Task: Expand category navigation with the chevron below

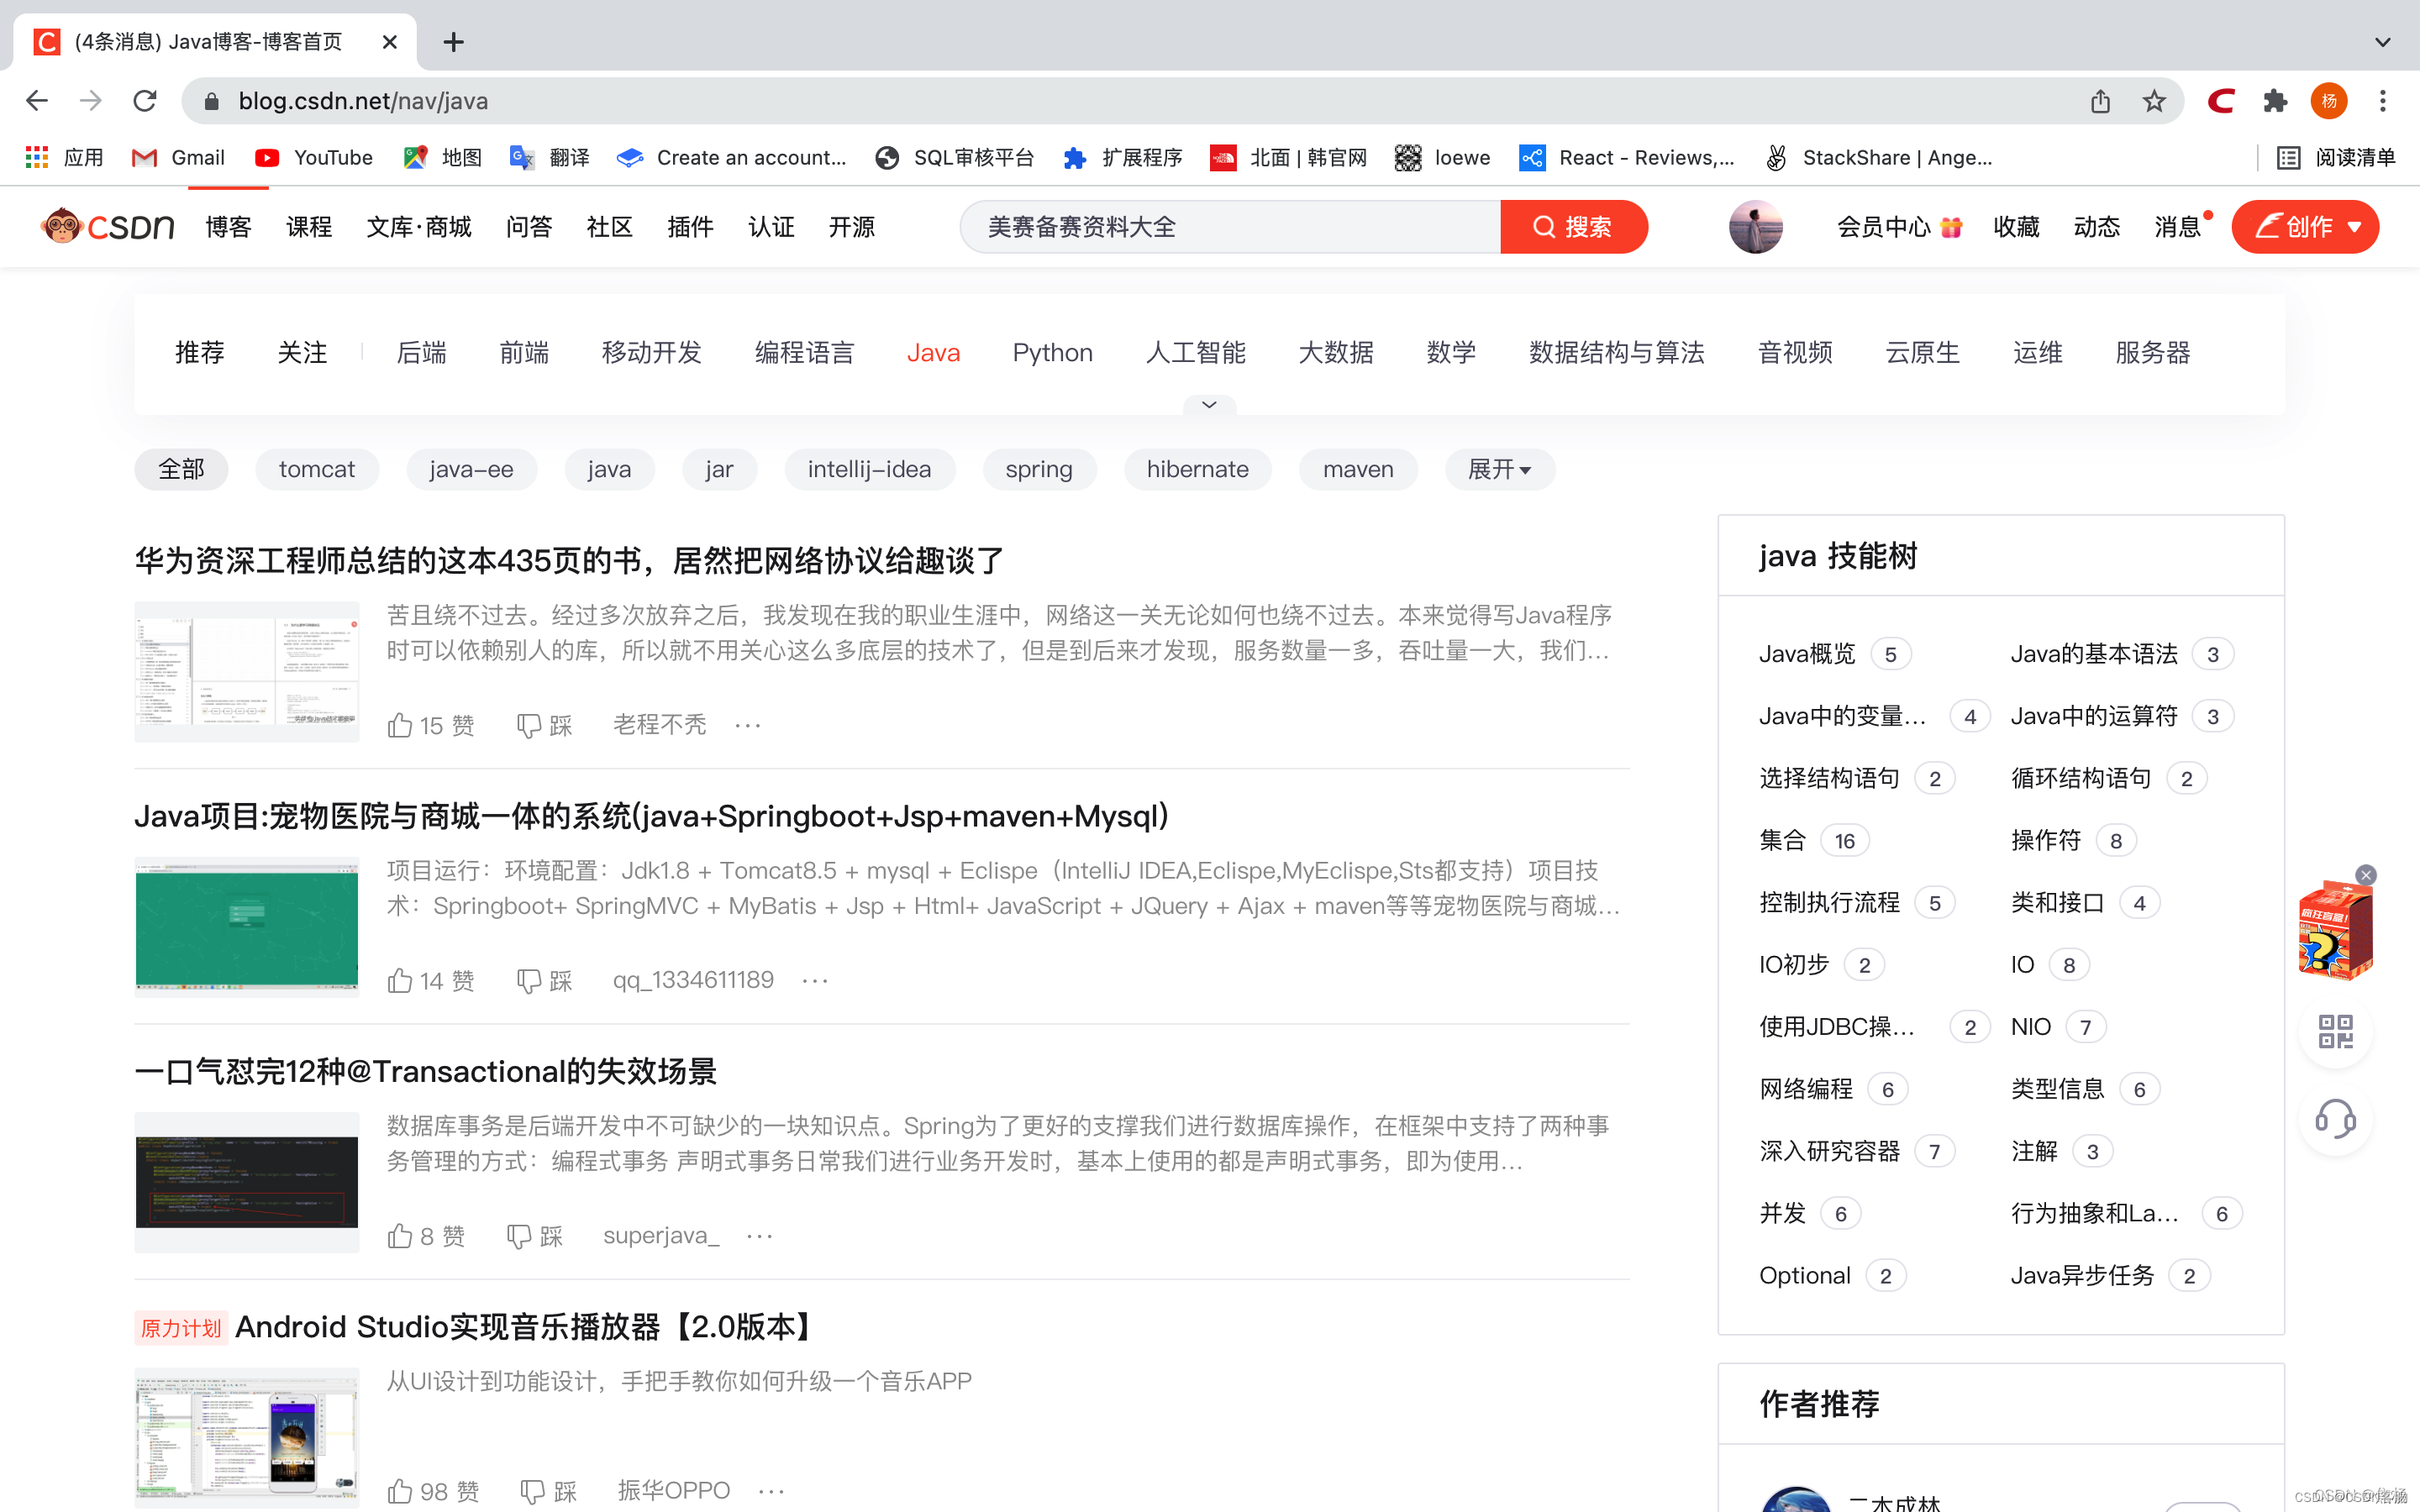Action: (x=1209, y=404)
